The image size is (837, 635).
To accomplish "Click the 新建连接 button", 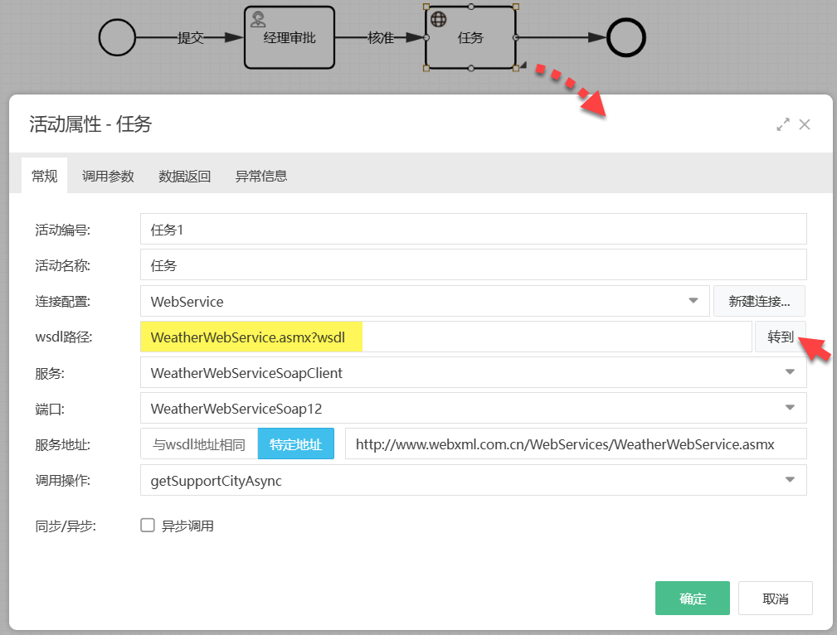I will click(759, 301).
